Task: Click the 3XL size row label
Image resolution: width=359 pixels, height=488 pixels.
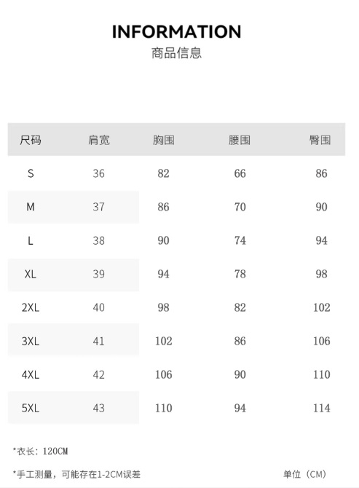Action: tap(31, 341)
